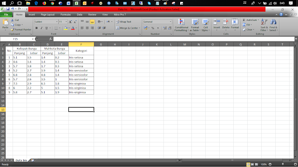
Task: Click Zoom out minus button
Action: pyautogui.click(x=270, y=164)
